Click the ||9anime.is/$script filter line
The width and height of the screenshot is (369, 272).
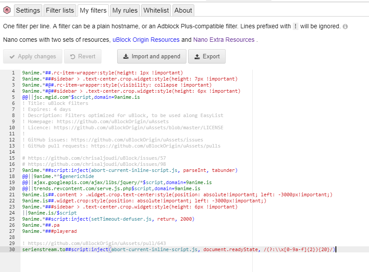(x=49, y=213)
